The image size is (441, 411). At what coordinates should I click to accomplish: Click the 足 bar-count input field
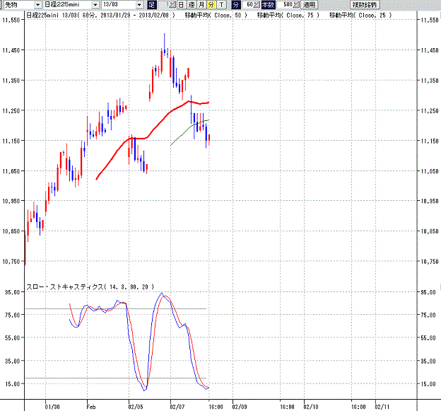pos(163,5)
